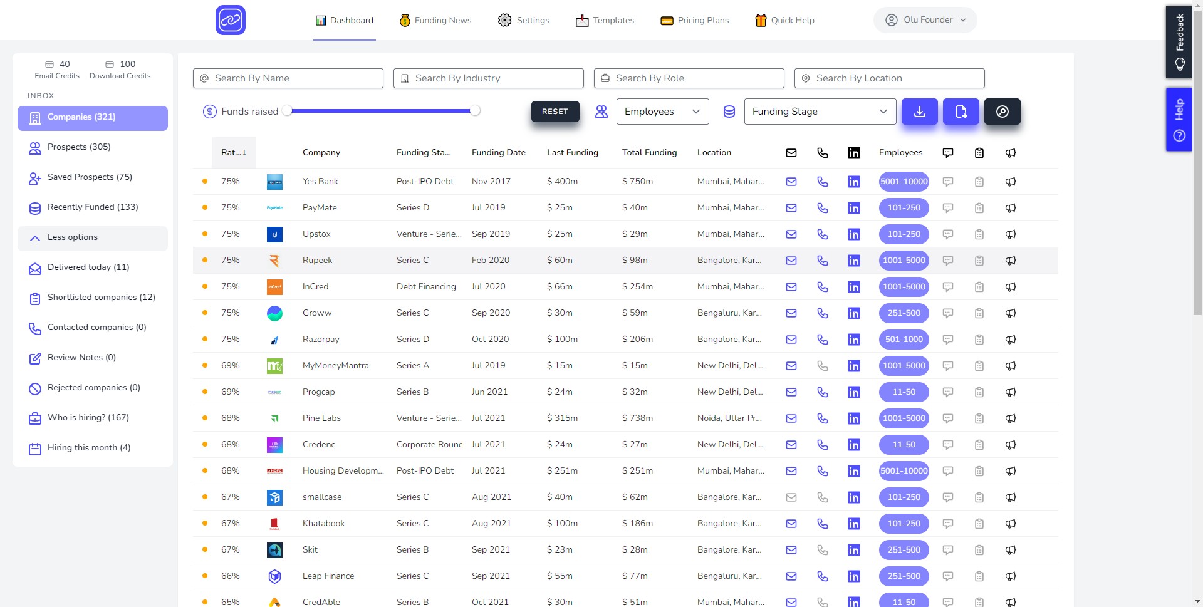Open the Templates tab

click(605, 21)
